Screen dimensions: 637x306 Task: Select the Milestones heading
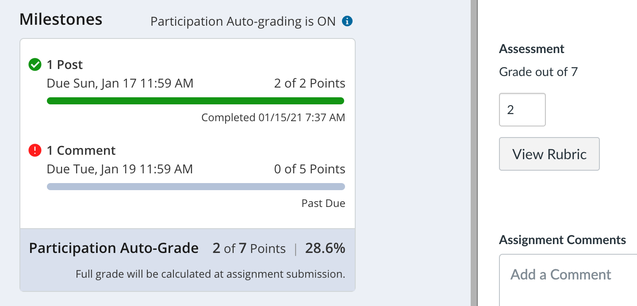pos(60,19)
